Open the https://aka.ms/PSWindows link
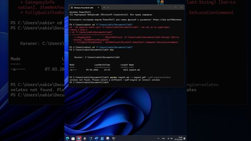The image size is (251, 141). [167, 20]
